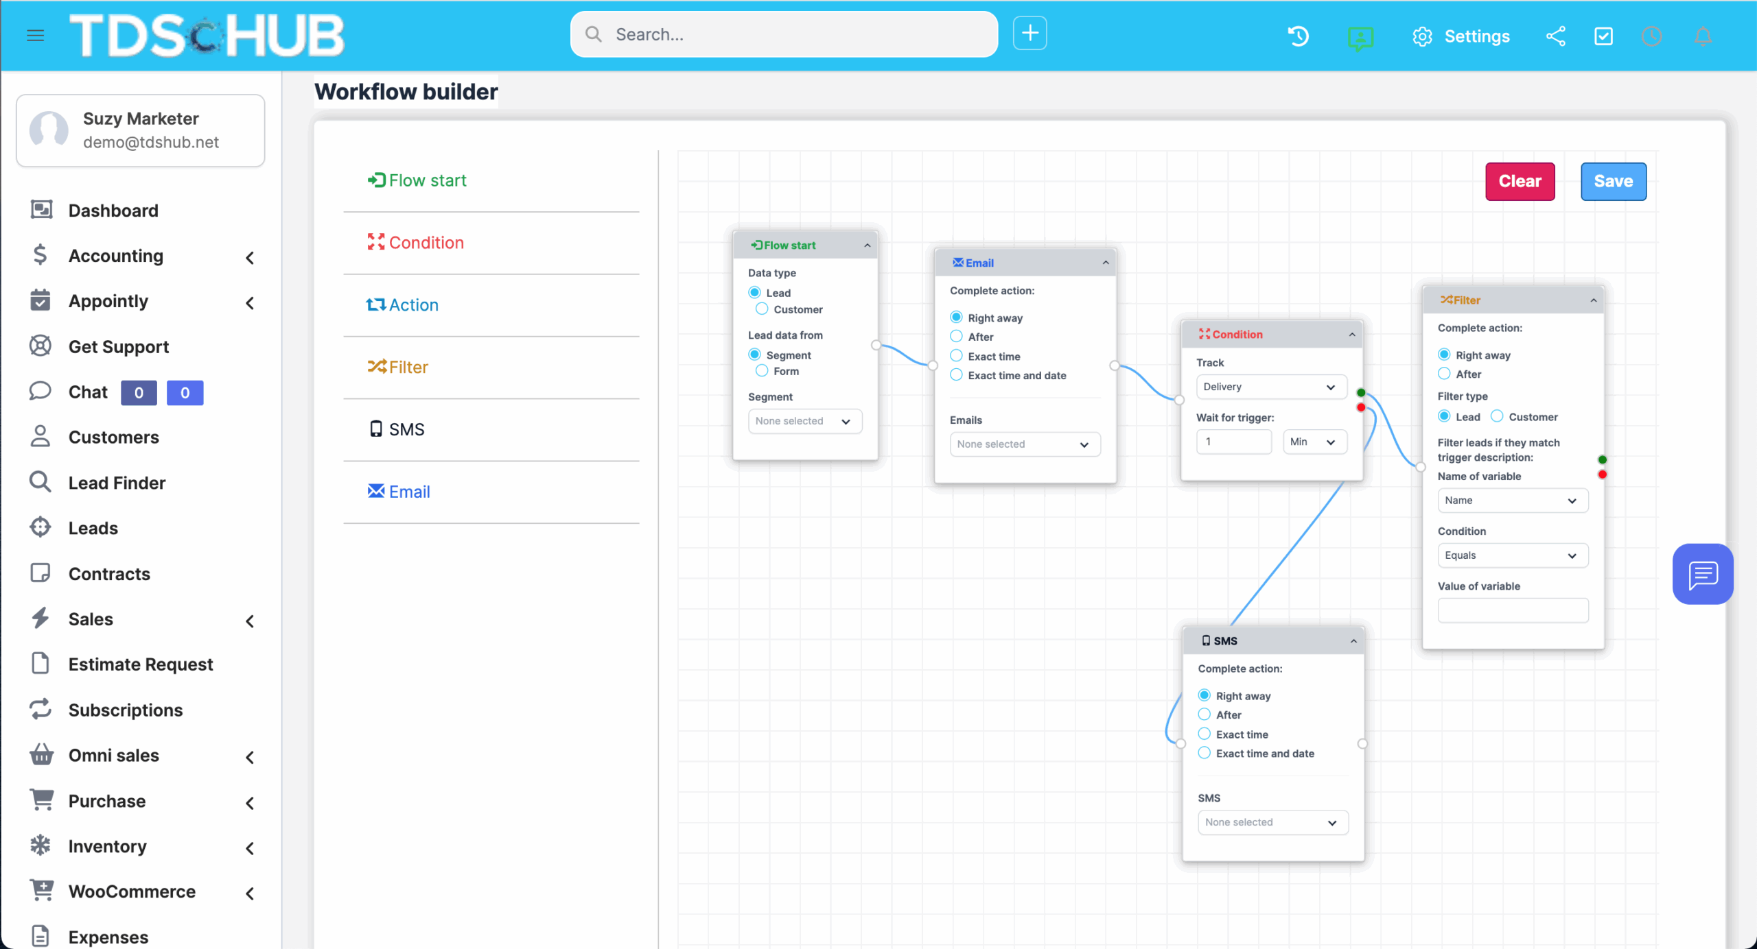1757x949 pixels.
Task: Select Exact time in Email node
Action: tap(956, 356)
